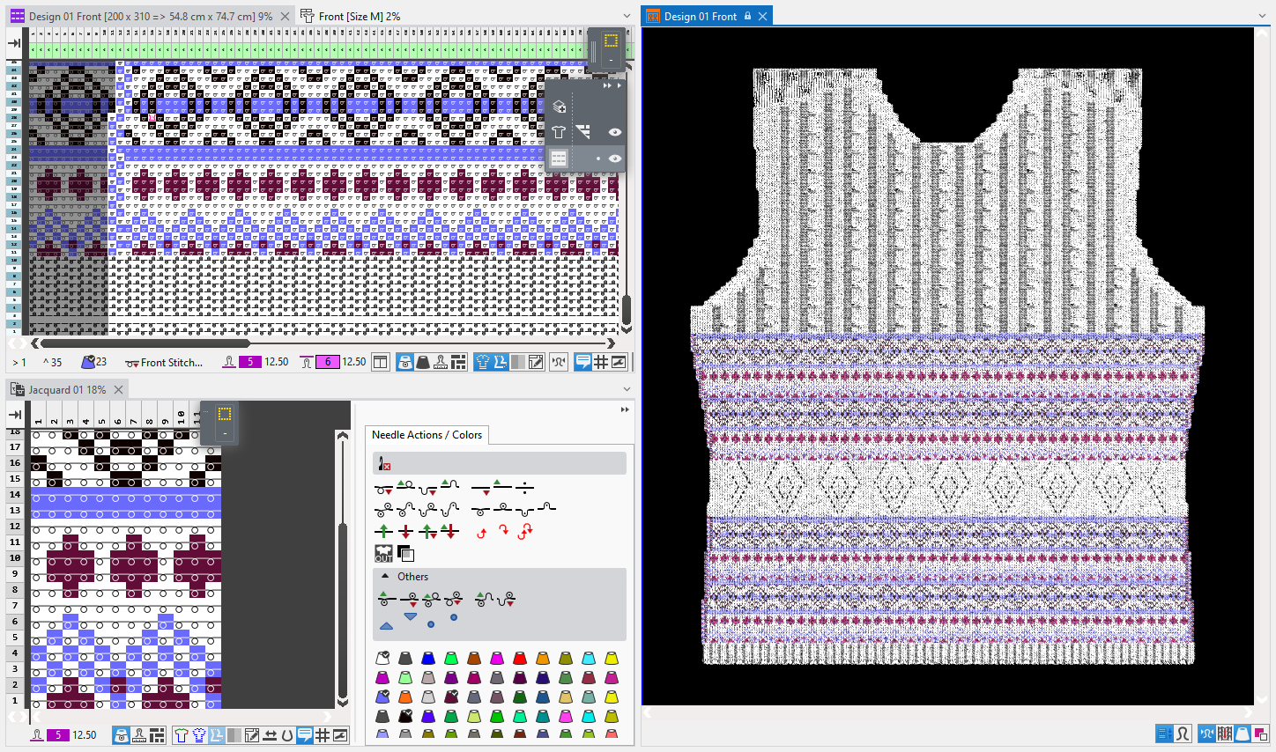Open the top-left panel tab list dropdown
This screenshot has height=752, width=1276.
coord(627,16)
